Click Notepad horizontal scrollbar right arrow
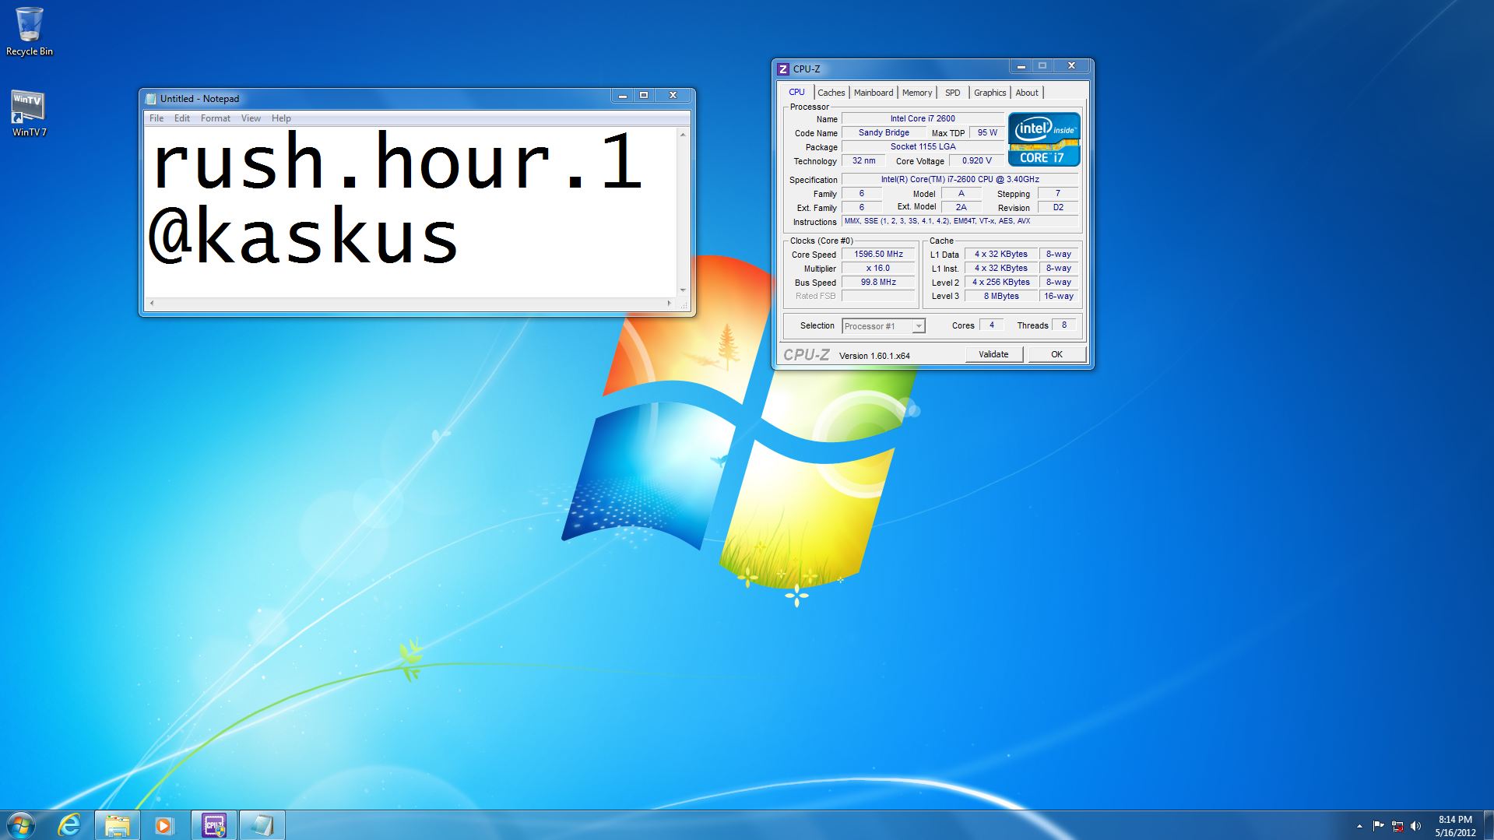Screen dimensions: 1494x840 coord(670,303)
